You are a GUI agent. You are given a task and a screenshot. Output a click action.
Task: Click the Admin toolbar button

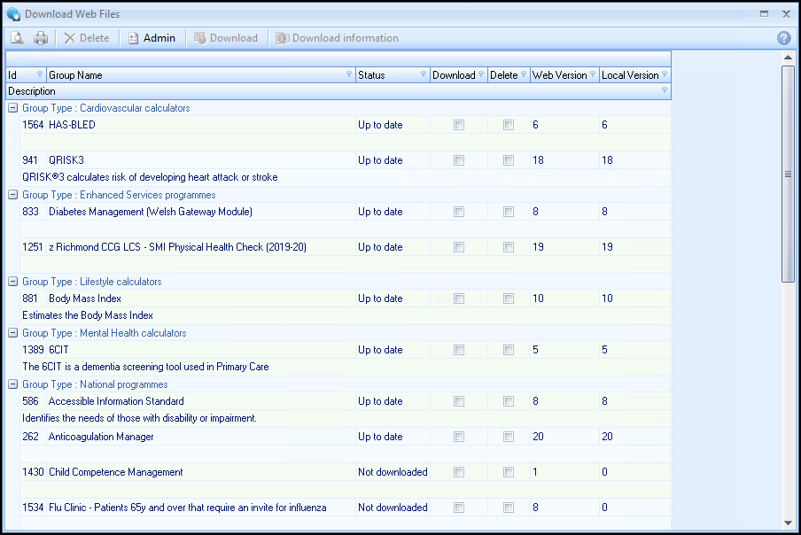tap(152, 38)
